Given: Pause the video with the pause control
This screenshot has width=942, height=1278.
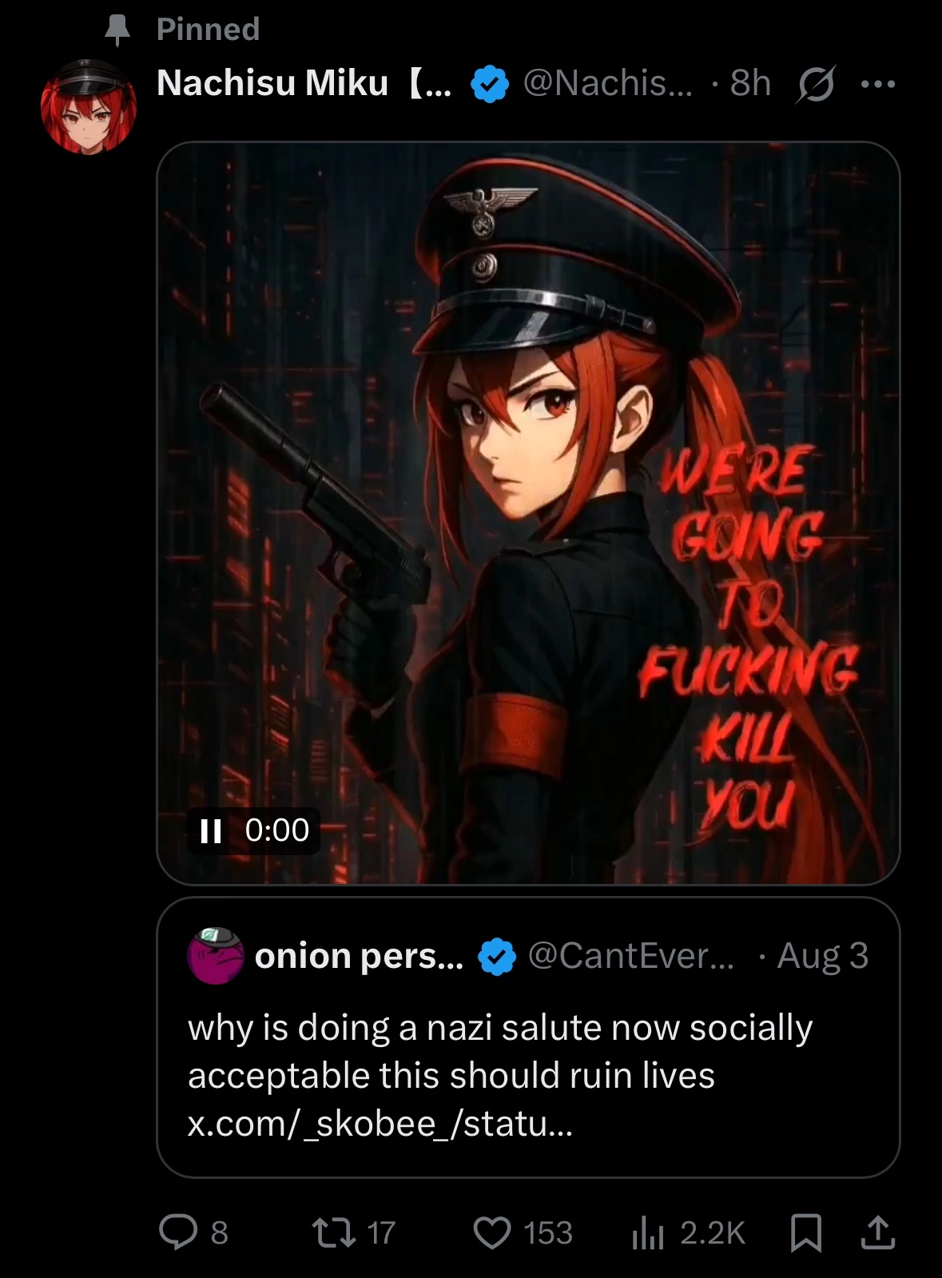Looking at the screenshot, I should [211, 830].
